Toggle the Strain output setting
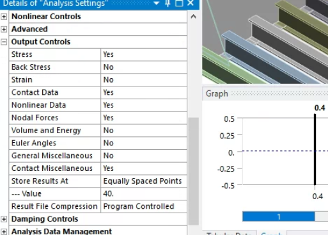 (x=144, y=80)
